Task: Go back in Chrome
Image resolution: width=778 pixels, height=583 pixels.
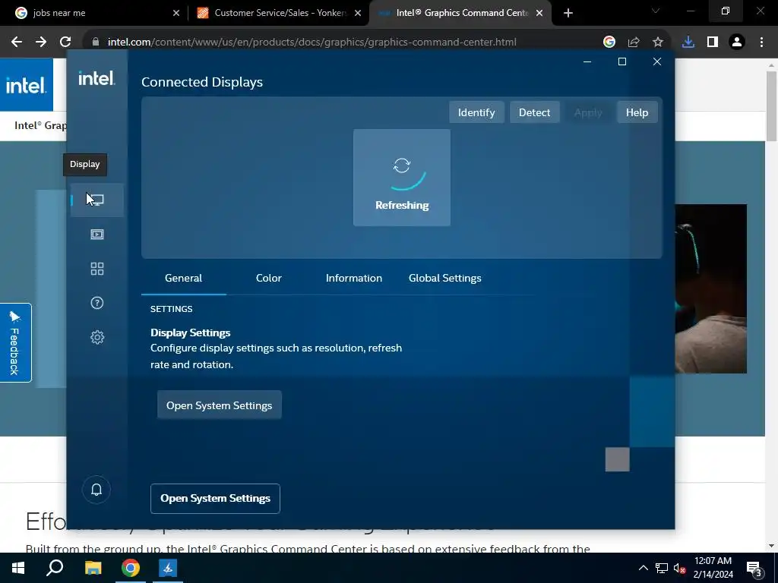Action: coord(17,43)
